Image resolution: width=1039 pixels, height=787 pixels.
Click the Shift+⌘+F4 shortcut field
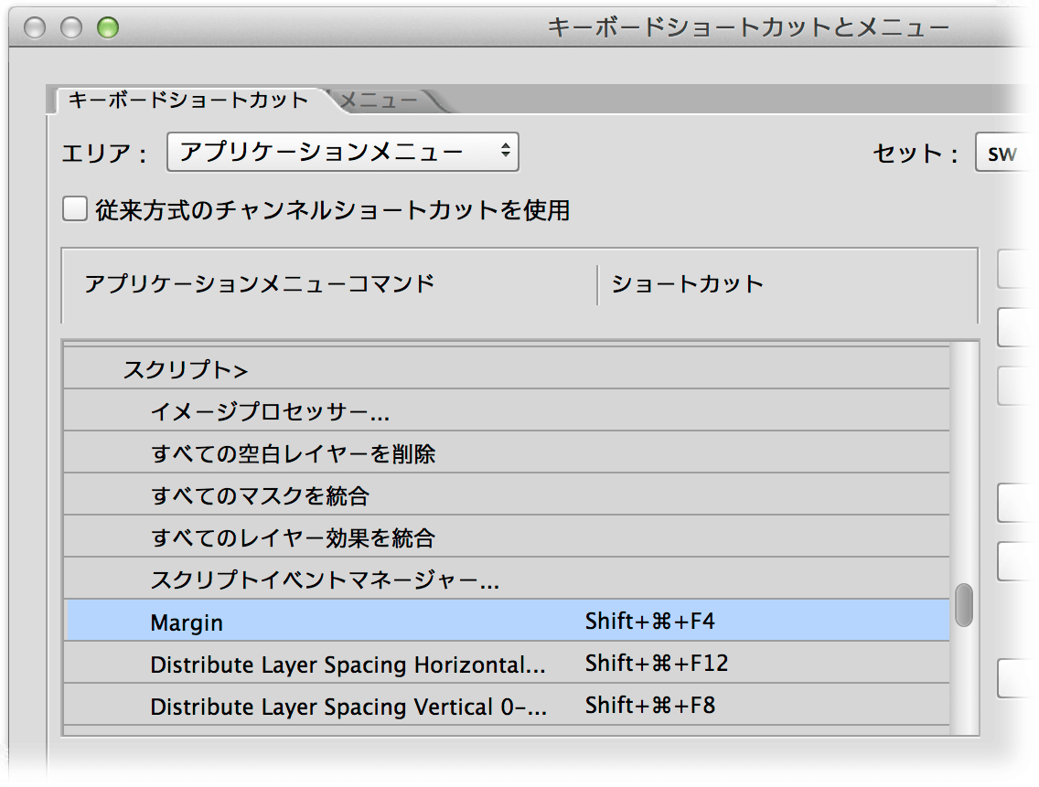[x=650, y=622]
